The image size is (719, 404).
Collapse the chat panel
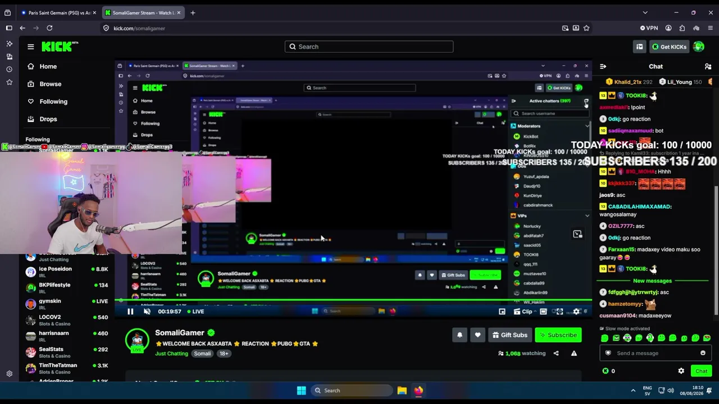(x=603, y=66)
